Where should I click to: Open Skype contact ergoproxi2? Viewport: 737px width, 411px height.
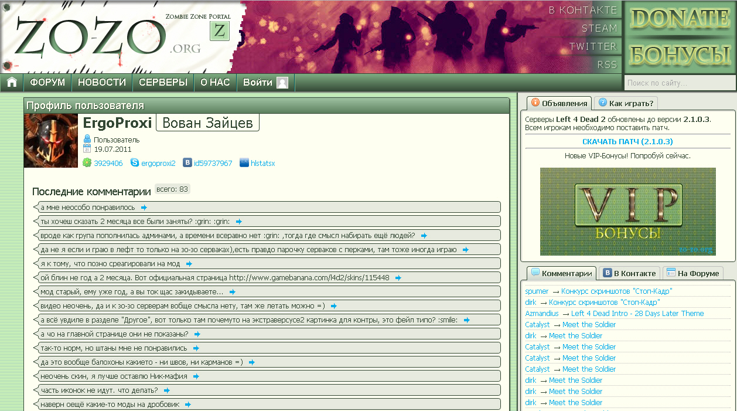[158, 164]
